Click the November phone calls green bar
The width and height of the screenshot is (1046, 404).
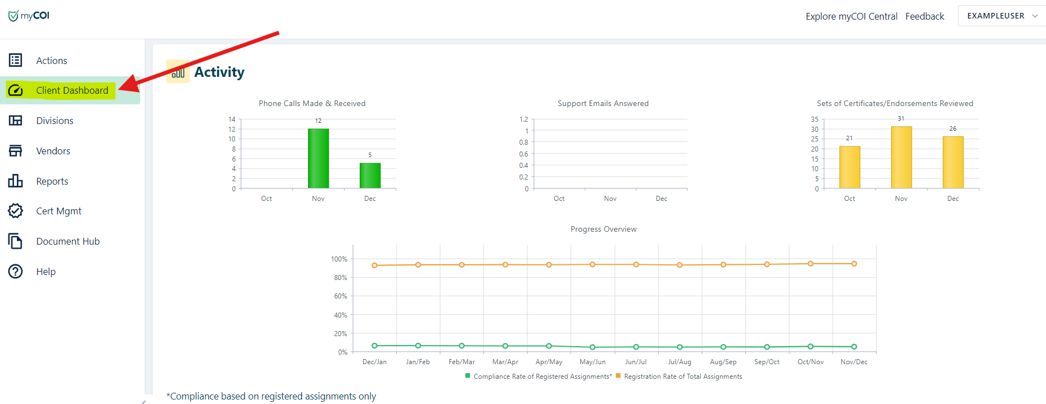(x=318, y=158)
